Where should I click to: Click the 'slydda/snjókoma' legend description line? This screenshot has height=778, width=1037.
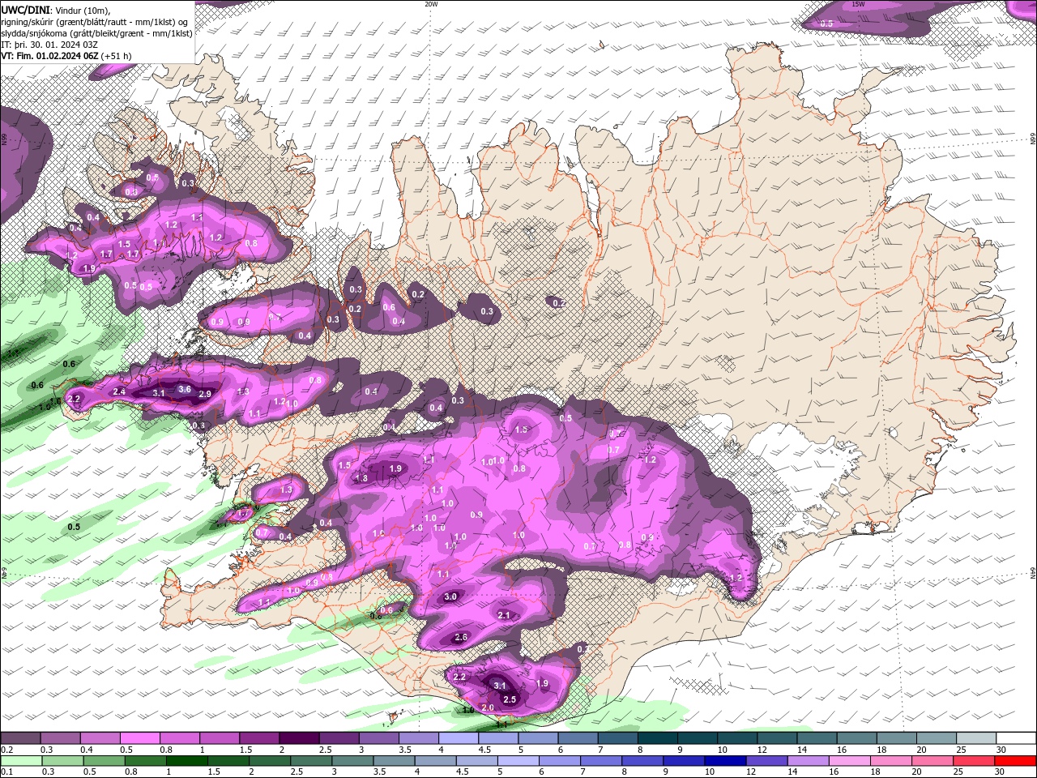[96, 33]
